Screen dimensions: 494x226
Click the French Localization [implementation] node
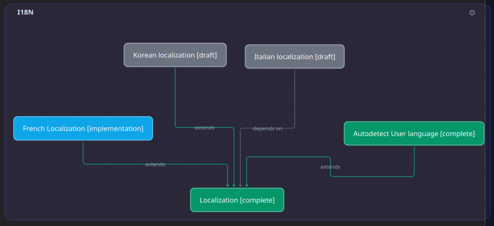click(x=83, y=128)
